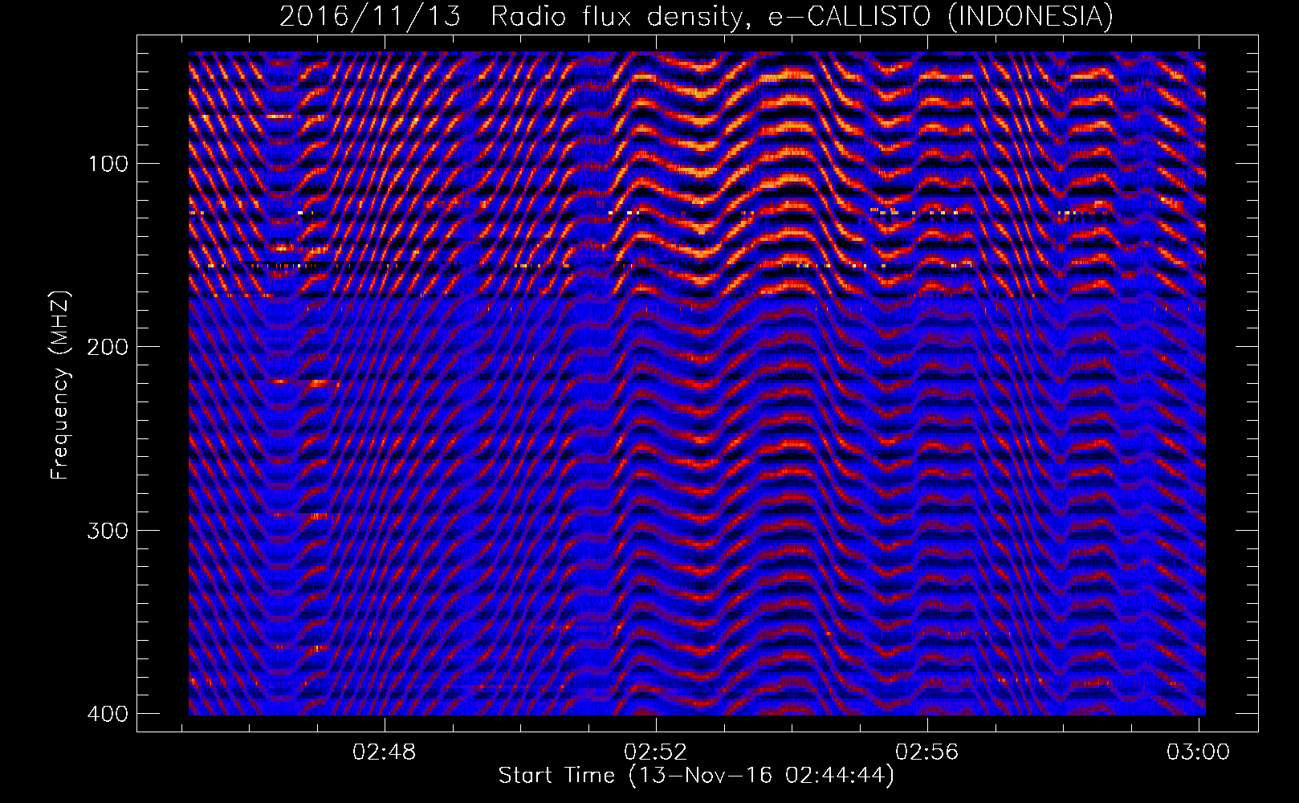The height and width of the screenshot is (803, 1299).
Task: Click the 'e-CALLISTO (INDONESIA)' title text
Action: [x=941, y=16]
